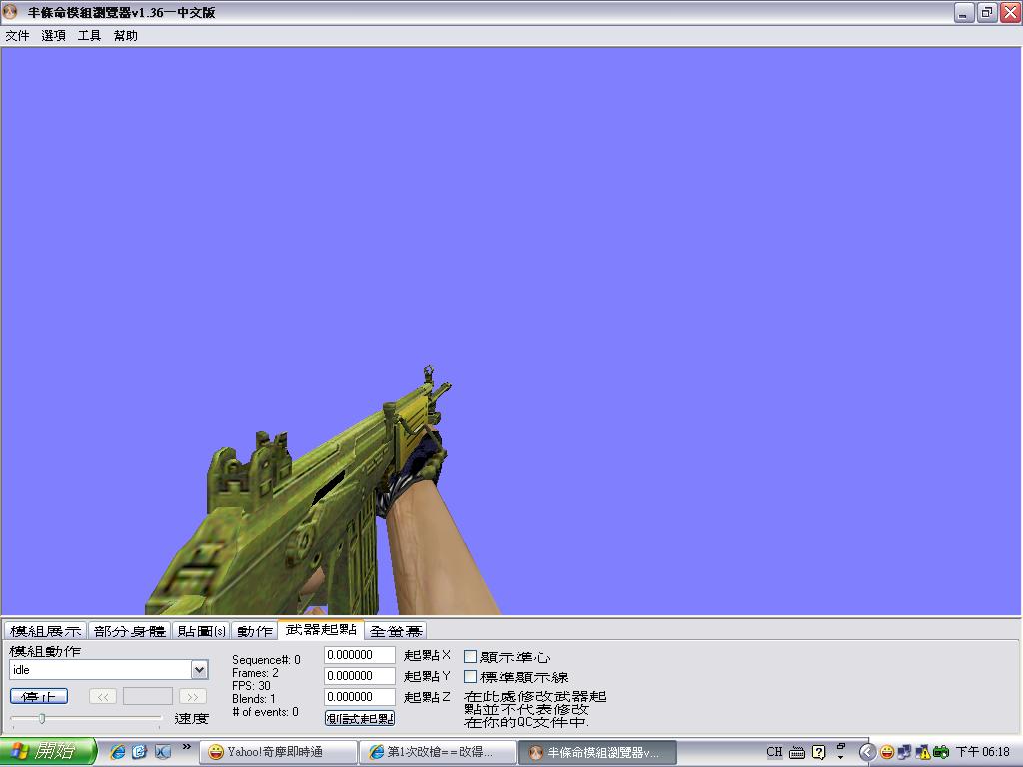The height and width of the screenshot is (767, 1023).
Task: Click the previous frame << button
Action: [x=103, y=696]
